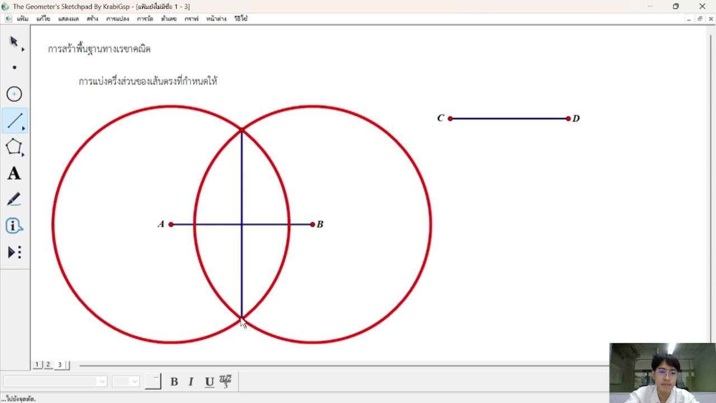Select point B on the sketch
The height and width of the screenshot is (403, 716).
tap(313, 224)
